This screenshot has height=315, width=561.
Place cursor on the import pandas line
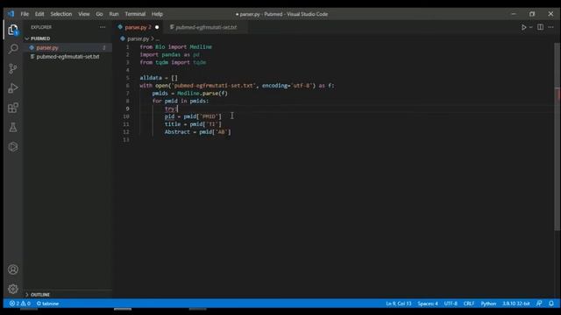coord(169,54)
